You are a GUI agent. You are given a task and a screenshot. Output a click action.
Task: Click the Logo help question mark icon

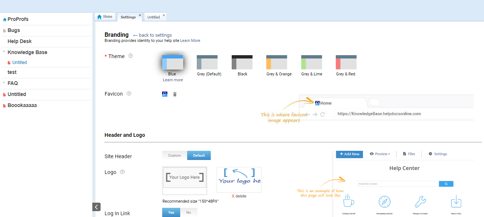point(122,172)
